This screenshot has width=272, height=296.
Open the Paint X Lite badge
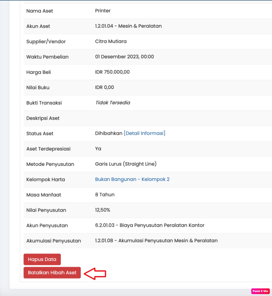pyautogui.click(x=260, y=291)
